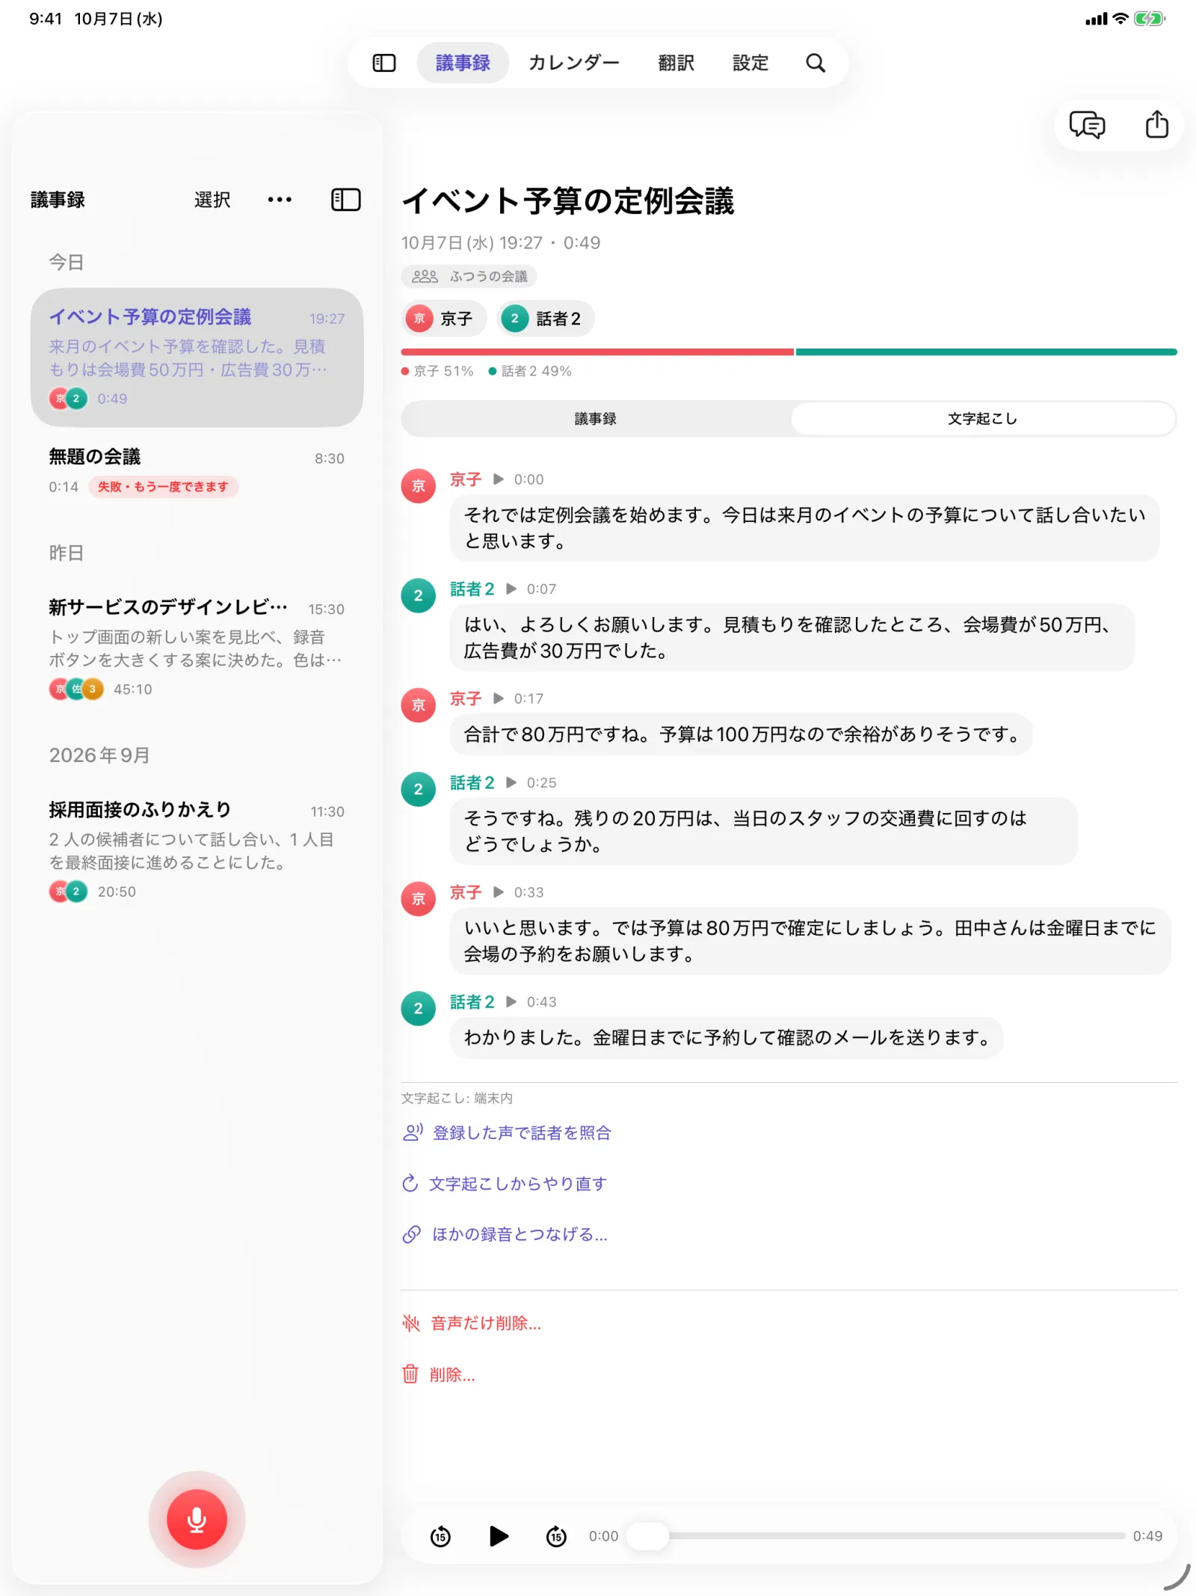Tap meeting title イベント予算の定例会議 heading
1196x1596 pixels.
[x=568, y=200]
